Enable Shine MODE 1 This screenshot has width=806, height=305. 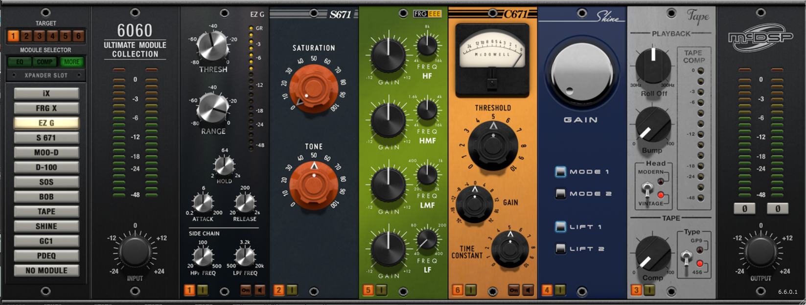point(560,172)
